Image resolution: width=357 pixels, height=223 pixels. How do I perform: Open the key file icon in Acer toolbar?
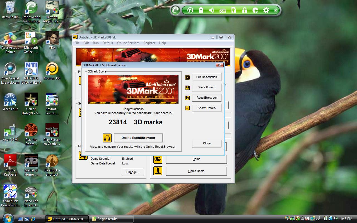234,11
